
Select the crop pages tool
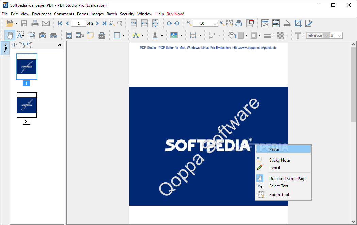(x=298, y=23)
